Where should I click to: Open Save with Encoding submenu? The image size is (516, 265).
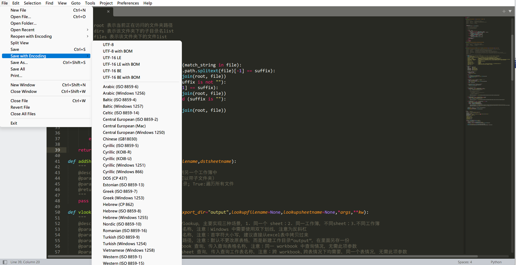tap(46, 56)
